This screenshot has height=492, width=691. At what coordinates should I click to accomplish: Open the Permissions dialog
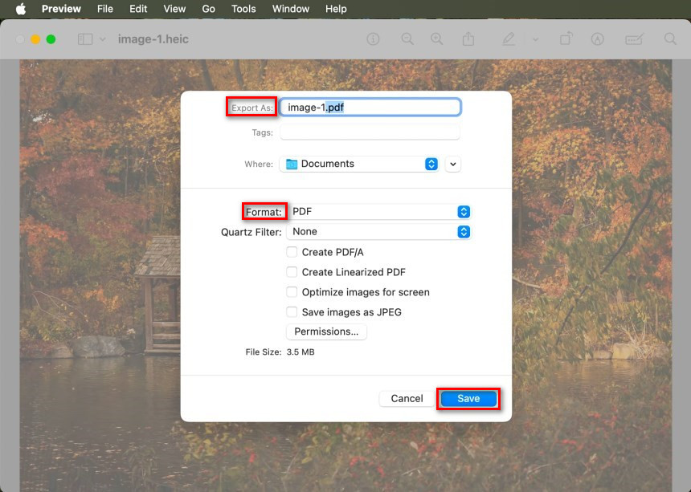coord(326,331)
